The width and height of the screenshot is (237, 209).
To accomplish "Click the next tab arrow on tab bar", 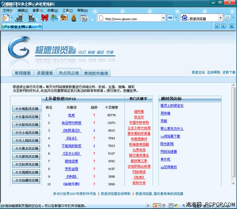I will click(x=223, y=26).
